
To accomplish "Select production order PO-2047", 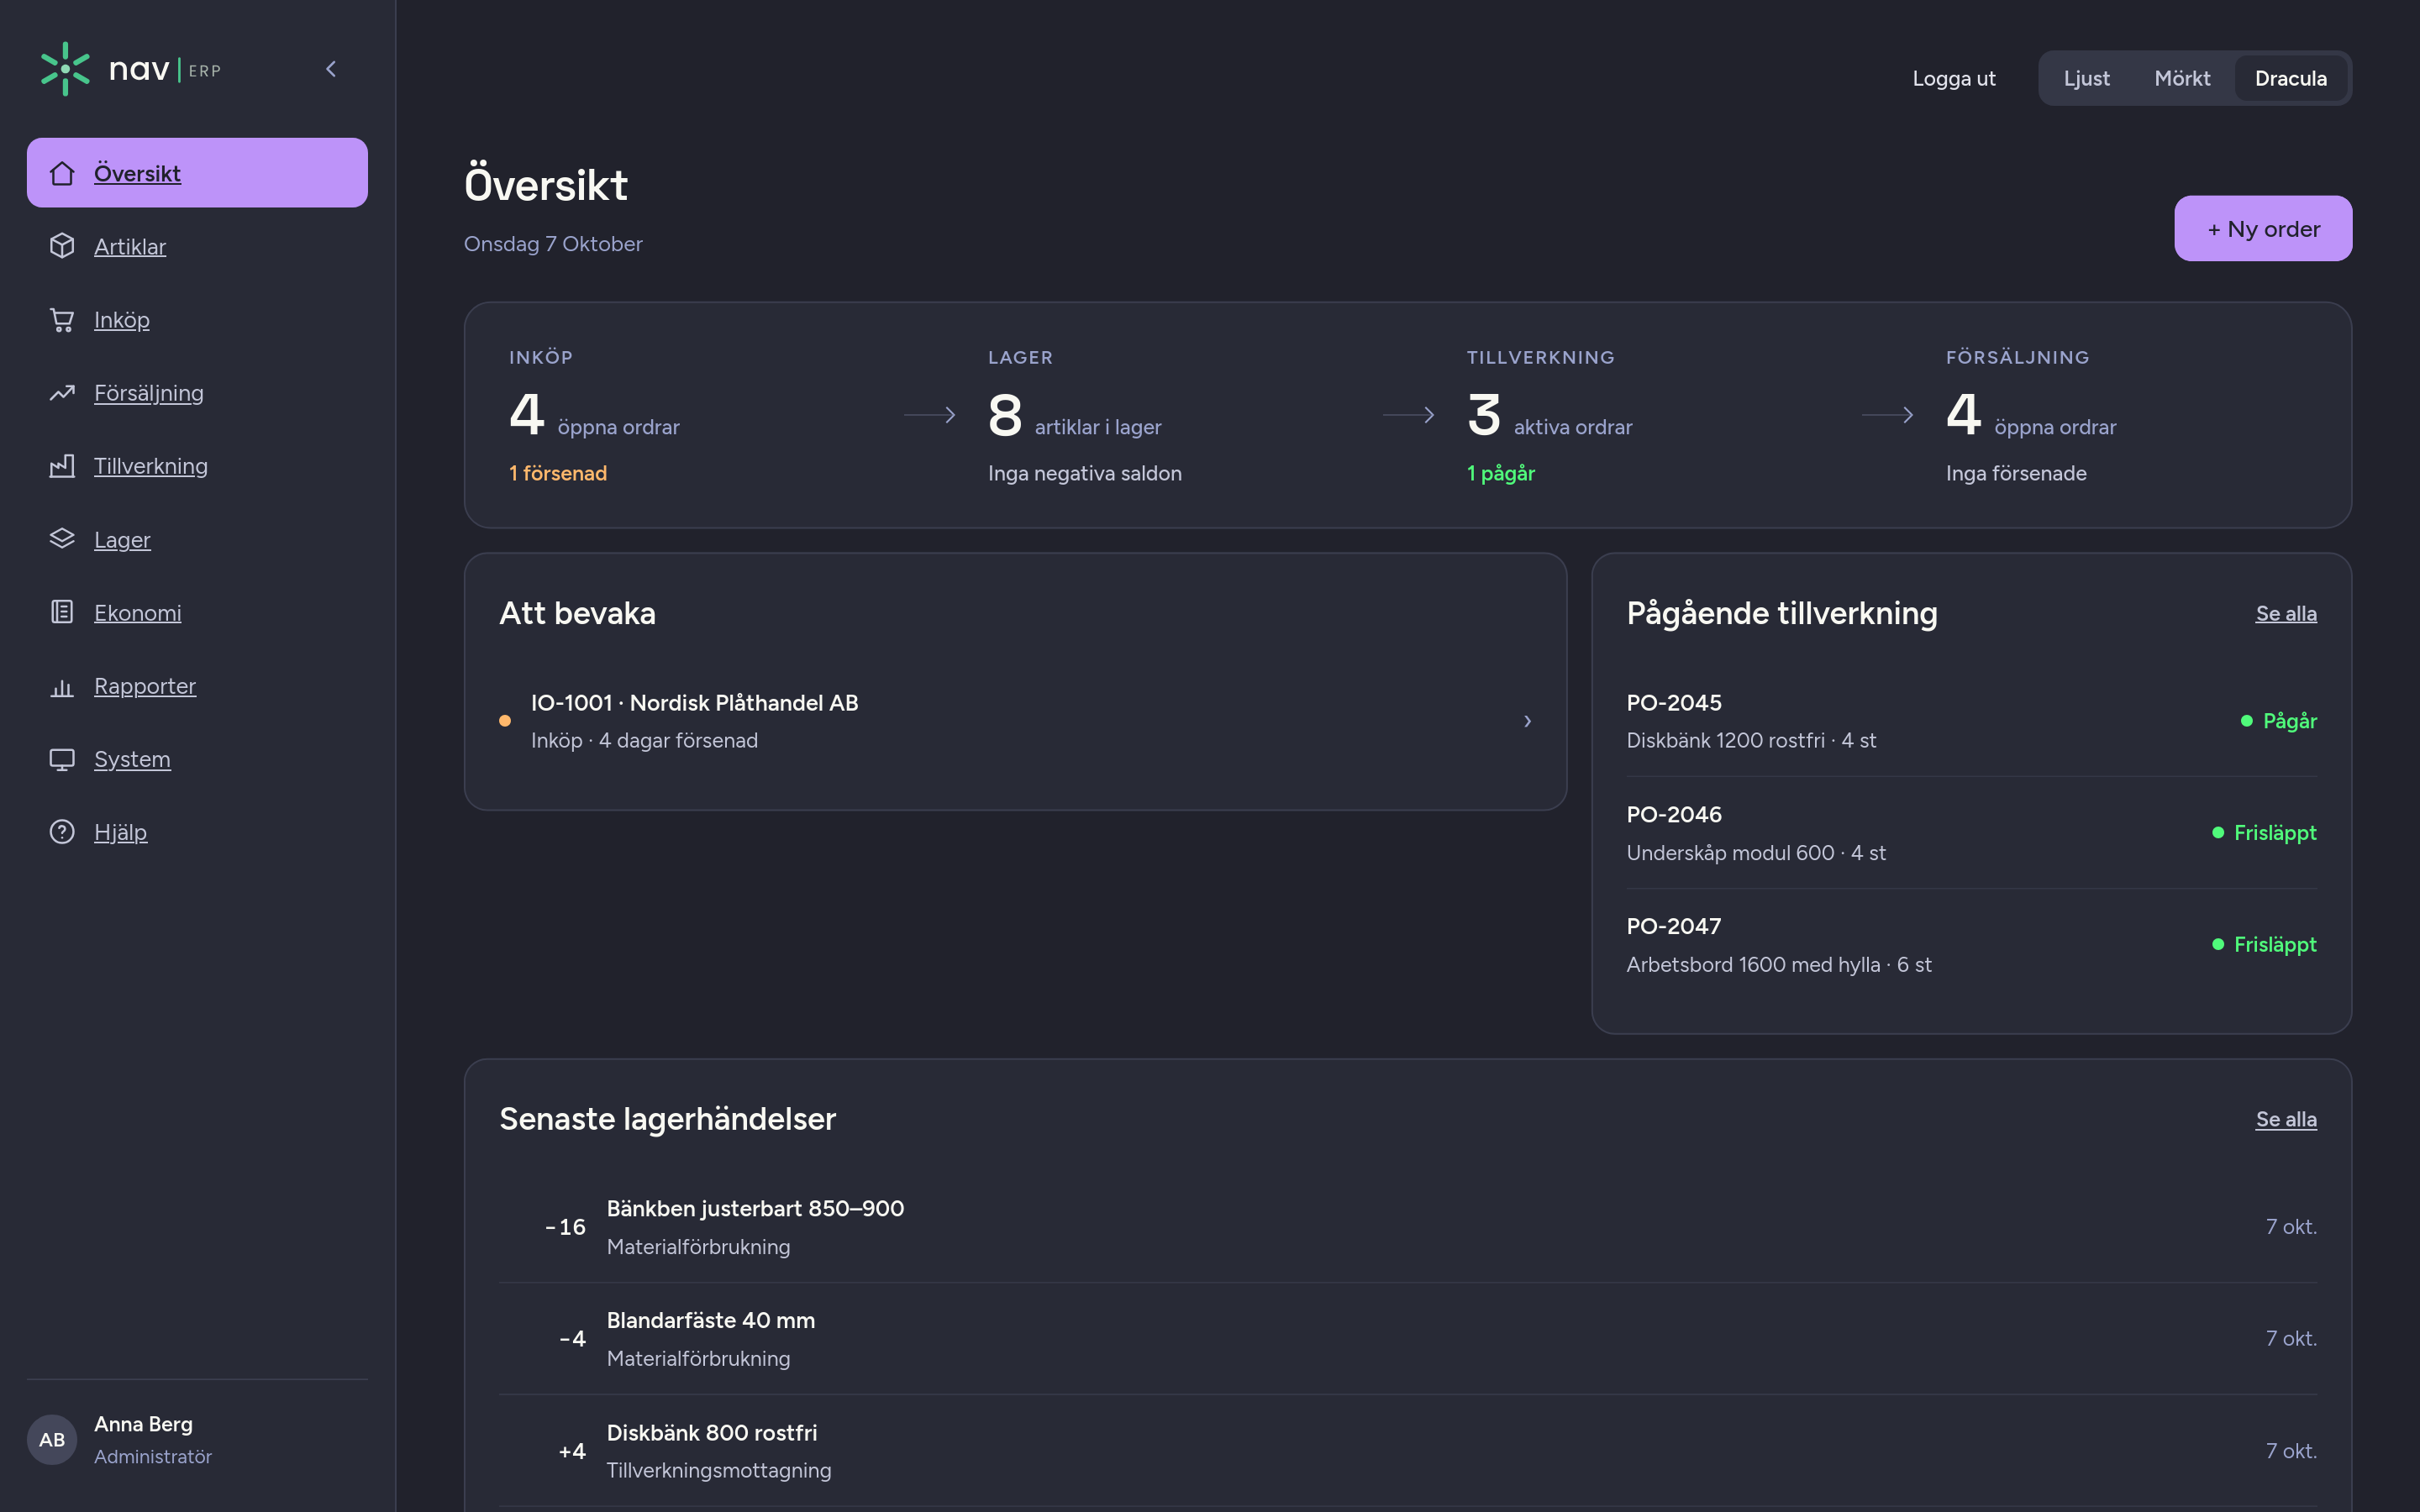I will coord(1971,945).
